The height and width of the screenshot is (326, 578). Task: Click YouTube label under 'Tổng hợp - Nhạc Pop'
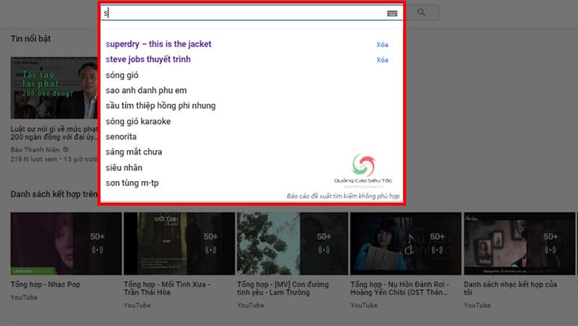24,297
